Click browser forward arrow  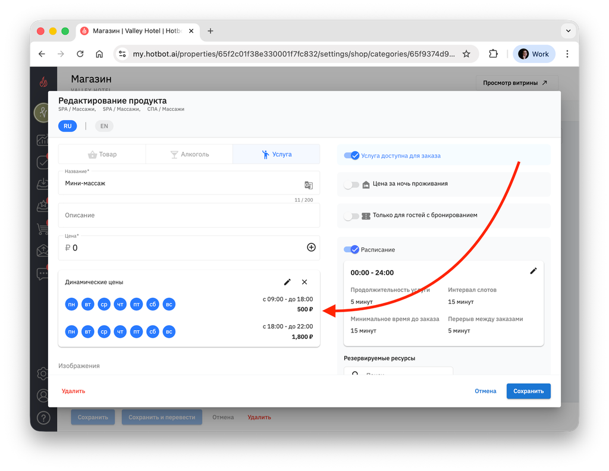[x=61, y=54]
